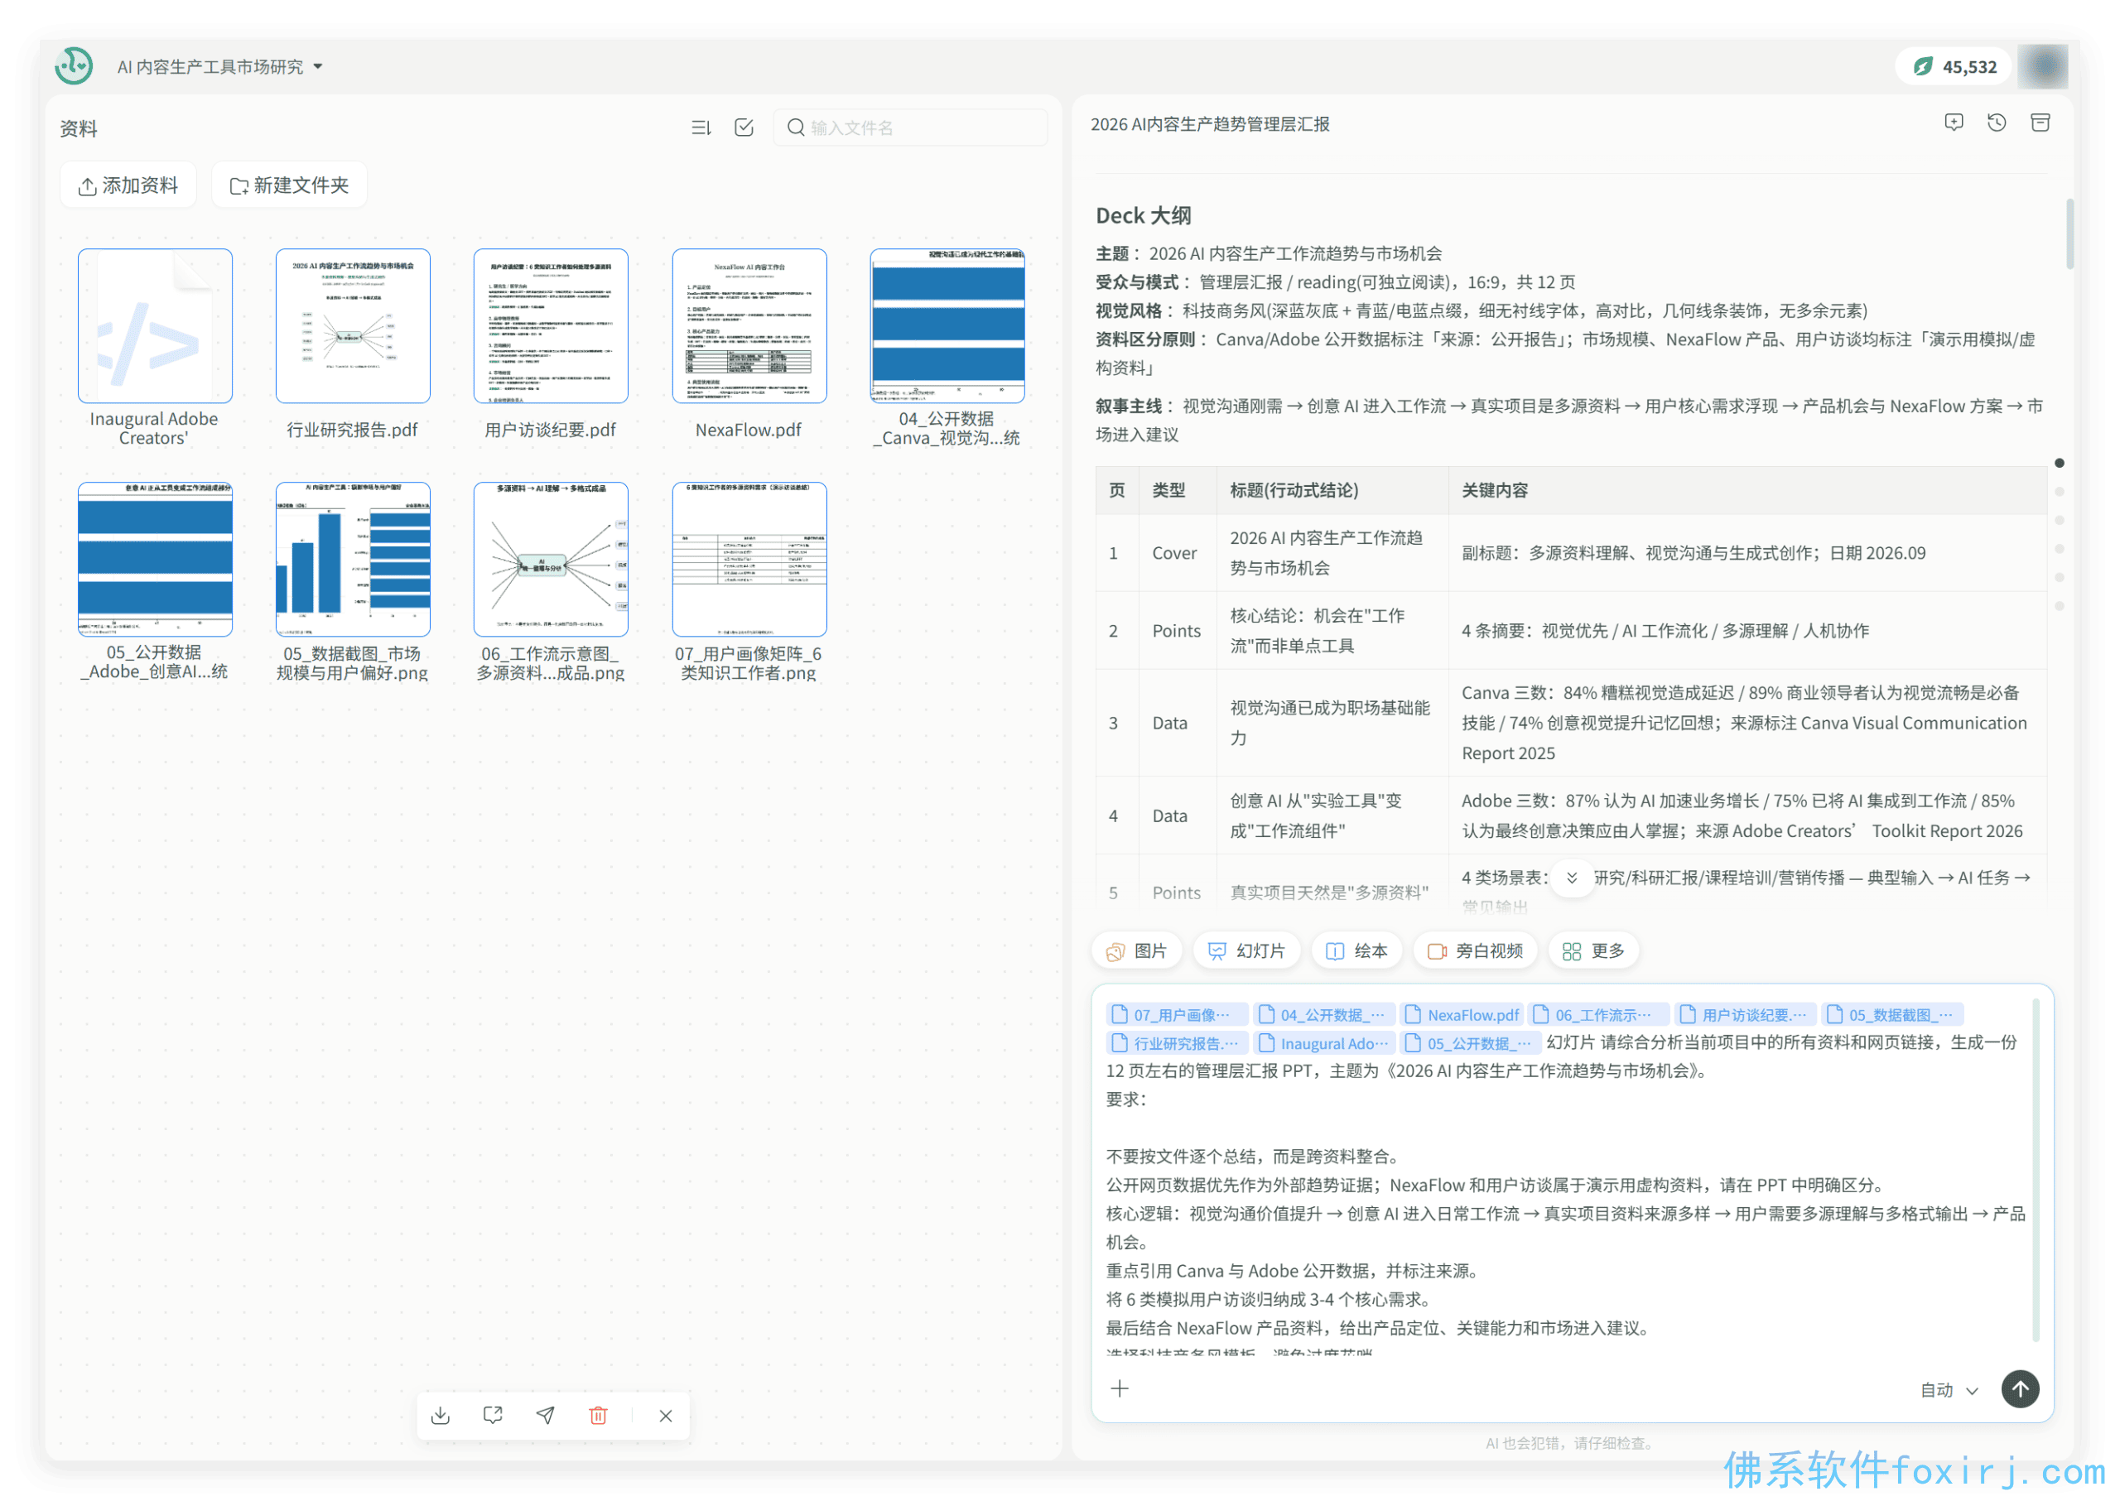
Task: Open the 自动 mode dropdown
Action: (1949, 1389)
